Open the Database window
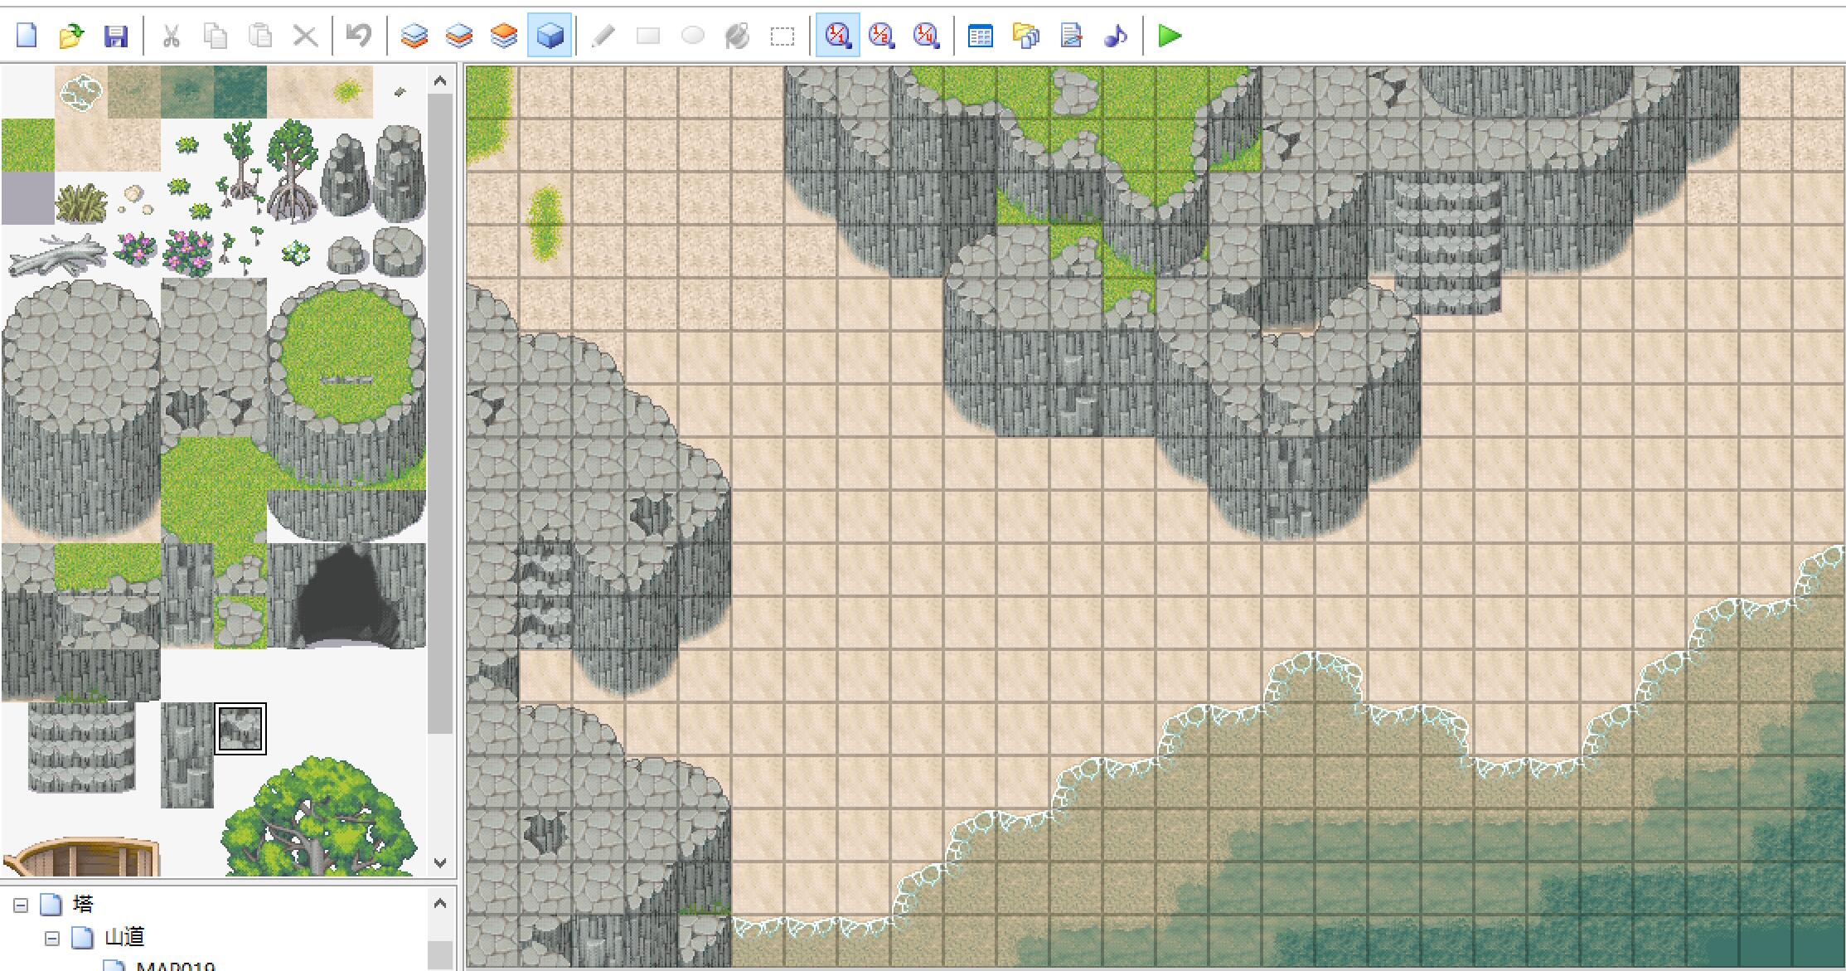This screenshot has height=971, width=1846. (981, 36)
